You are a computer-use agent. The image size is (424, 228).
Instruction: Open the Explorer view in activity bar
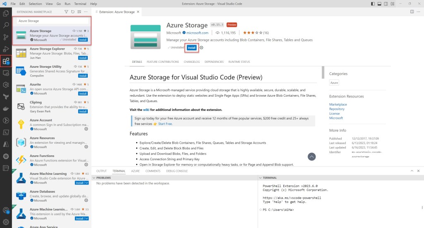pos(6,13)
